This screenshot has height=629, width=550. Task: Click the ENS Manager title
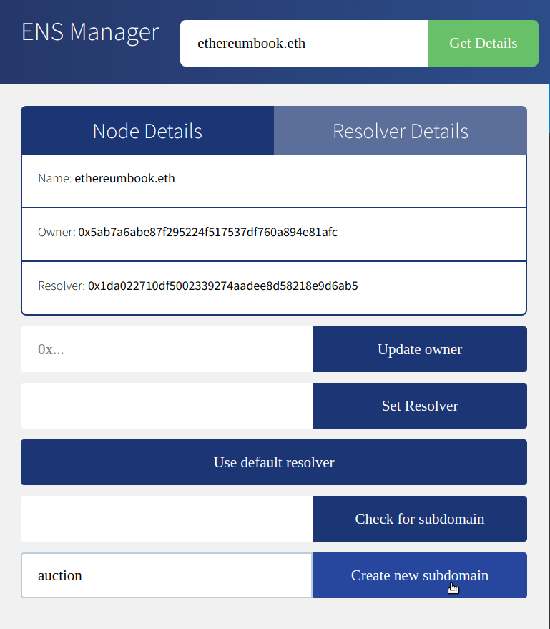click(x=90, y=31)
